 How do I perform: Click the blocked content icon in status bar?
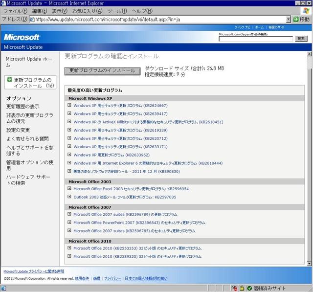point(234,288)
